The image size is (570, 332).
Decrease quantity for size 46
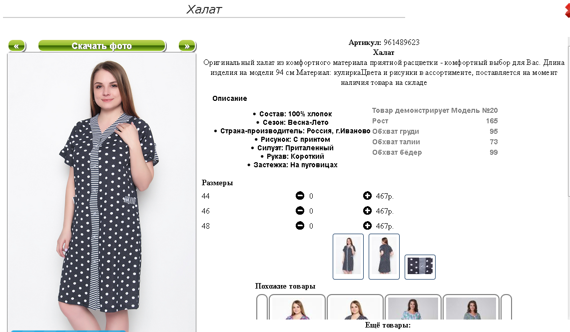[300, 211]
